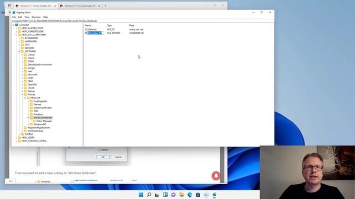Select the Decimal radio button on webpage
Screen dimensions: 355x199
coord(99,150)
